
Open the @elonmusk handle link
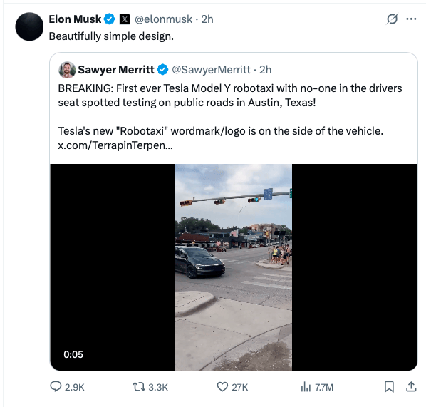coord(164,19)
